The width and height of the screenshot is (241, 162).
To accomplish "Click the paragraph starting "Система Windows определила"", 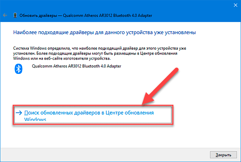I will 100,53.
